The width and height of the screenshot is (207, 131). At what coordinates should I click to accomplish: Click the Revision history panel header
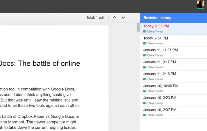click(173, 18)
